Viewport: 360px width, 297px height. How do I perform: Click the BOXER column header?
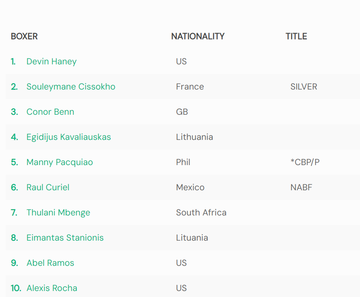click(24, 36)
